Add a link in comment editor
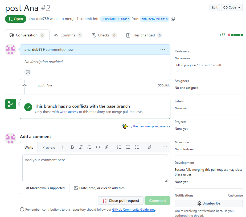 [106, 147]
